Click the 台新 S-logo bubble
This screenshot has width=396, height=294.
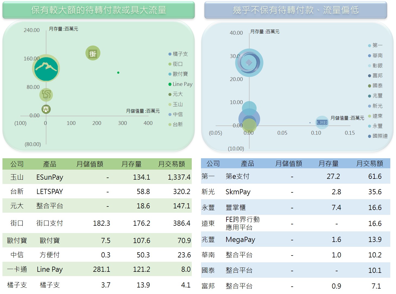(x=46, y=95)
